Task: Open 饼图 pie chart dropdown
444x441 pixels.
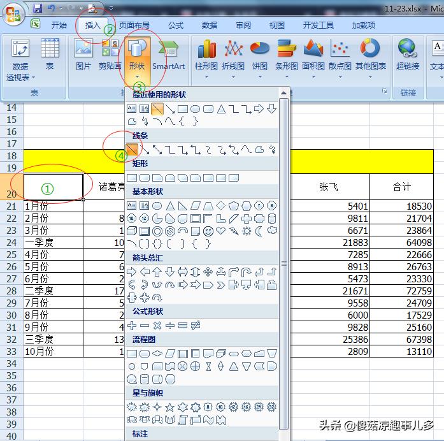Action: tap(260, 59)
